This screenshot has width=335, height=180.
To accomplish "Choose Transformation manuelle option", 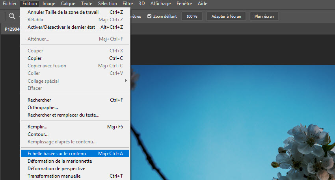I will click(75, 176).
